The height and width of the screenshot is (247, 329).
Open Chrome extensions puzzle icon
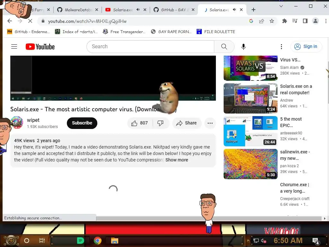point(285,21)
